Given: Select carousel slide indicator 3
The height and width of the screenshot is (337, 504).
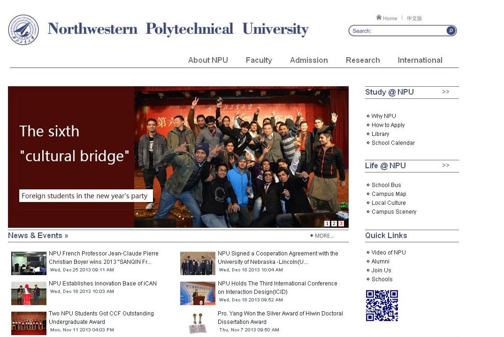Looking at the screenshot, I should [x=341, y=224].
